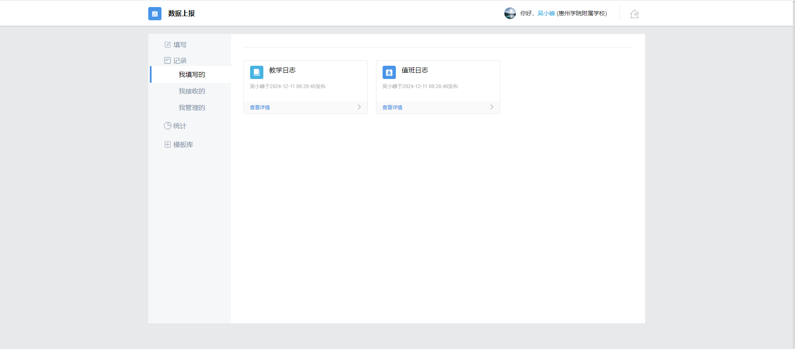Click the 记录 record icon in sidebar

168,60
